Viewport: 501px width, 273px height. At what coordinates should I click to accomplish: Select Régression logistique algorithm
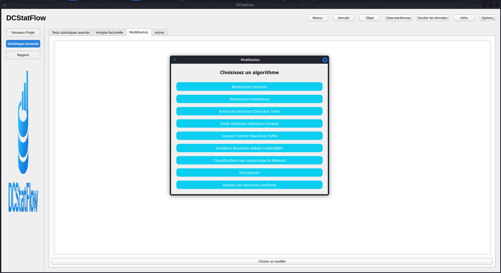(x=249, y=99)
